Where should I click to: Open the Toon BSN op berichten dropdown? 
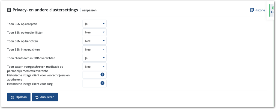click(94, 41)
